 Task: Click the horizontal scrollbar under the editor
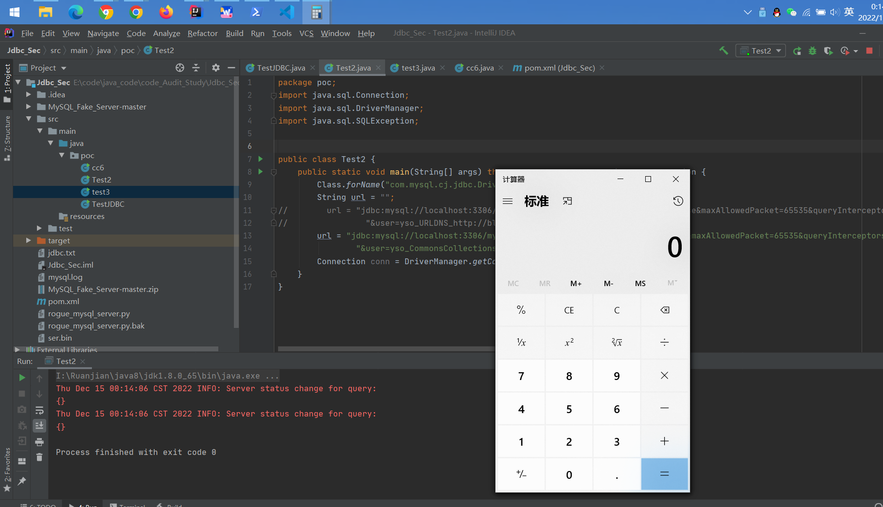[386, 349]
